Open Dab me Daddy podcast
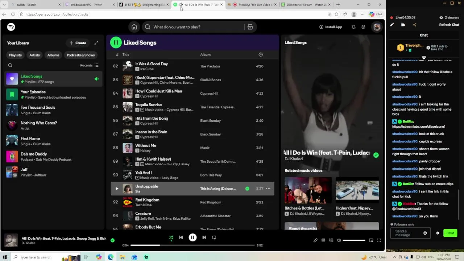The width and height of the screenshot is (464, 261). tap(53, 157)
